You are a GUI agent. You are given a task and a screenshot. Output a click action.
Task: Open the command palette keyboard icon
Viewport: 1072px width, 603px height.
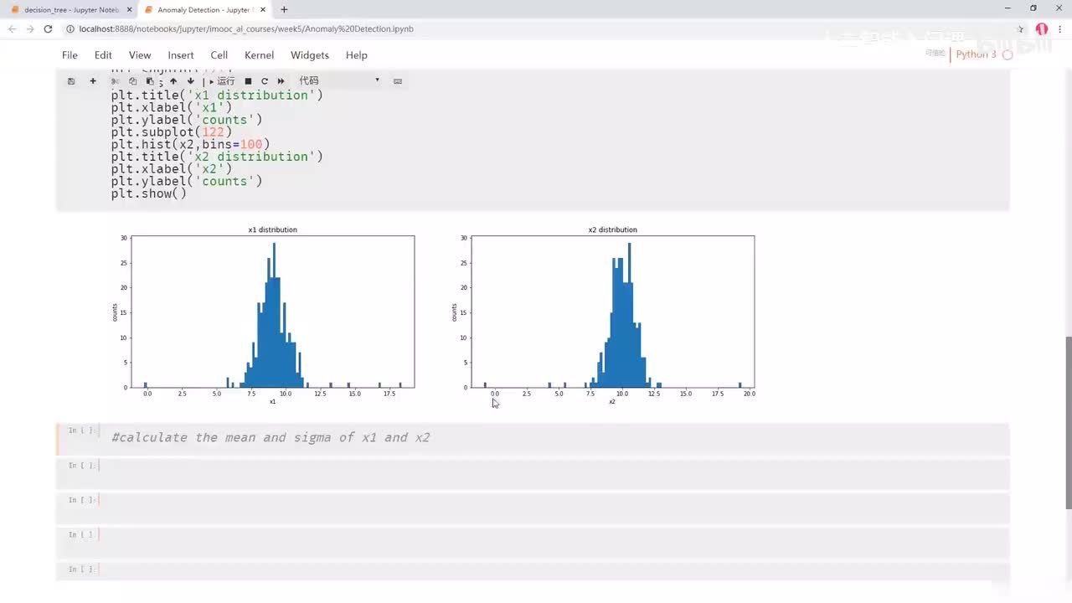(398, 81)
